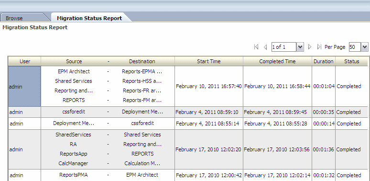Click the 'ReportsApp' source entry
The width and height of the screenshot is (370, 181).
coord(74,154)
